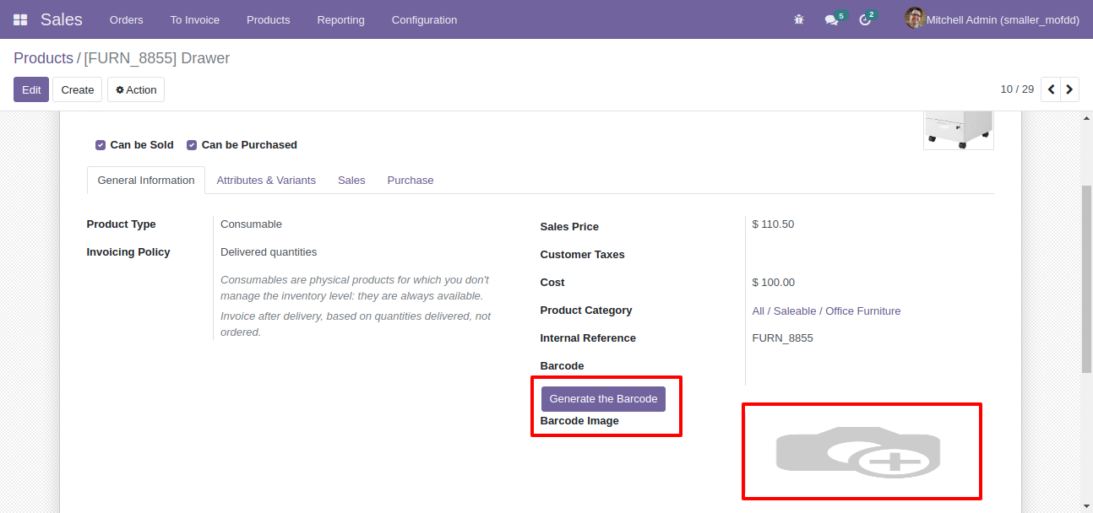1093x513 pixels.
Task: Click the Mitchell Admin avatar picture
Action: [x=915, y=19]
